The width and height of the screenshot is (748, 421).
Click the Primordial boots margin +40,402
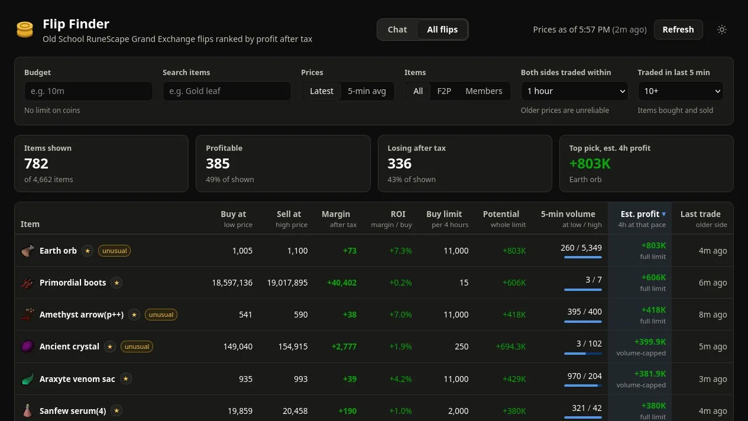[x=342, y=283]
